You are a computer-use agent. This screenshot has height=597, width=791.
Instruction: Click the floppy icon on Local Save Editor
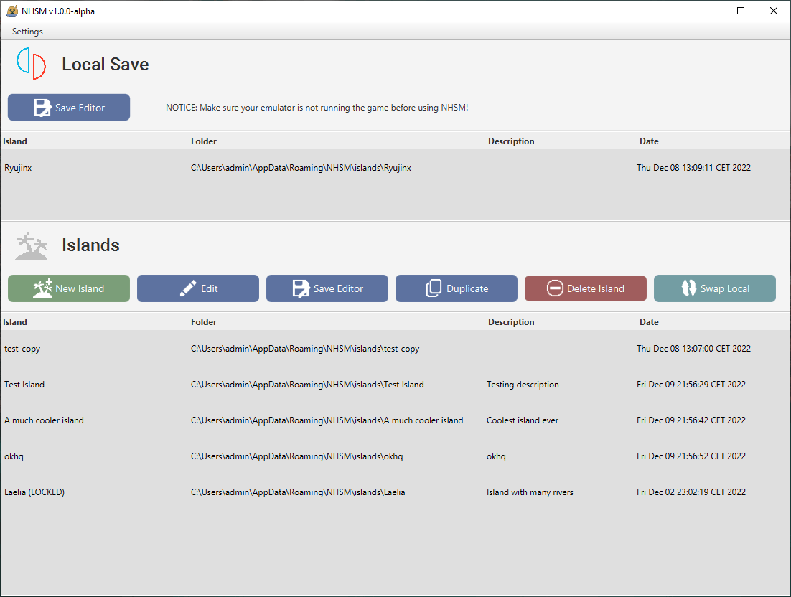(42, 108)
